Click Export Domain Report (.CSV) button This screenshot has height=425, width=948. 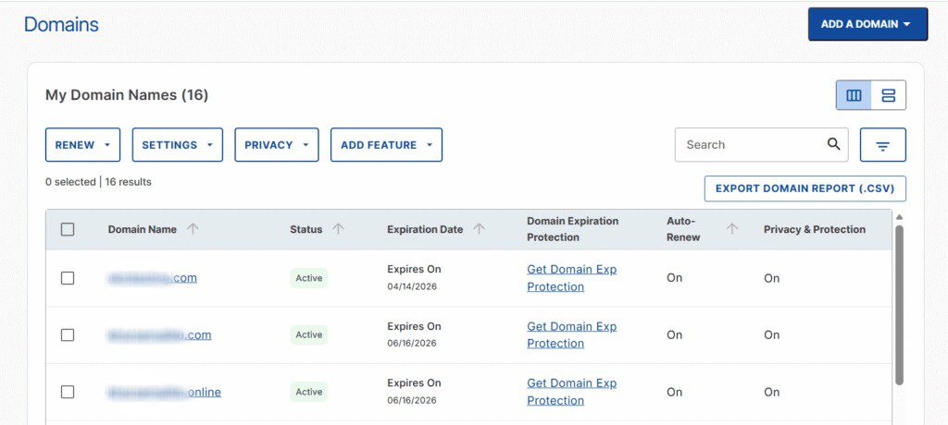[805, 188]
